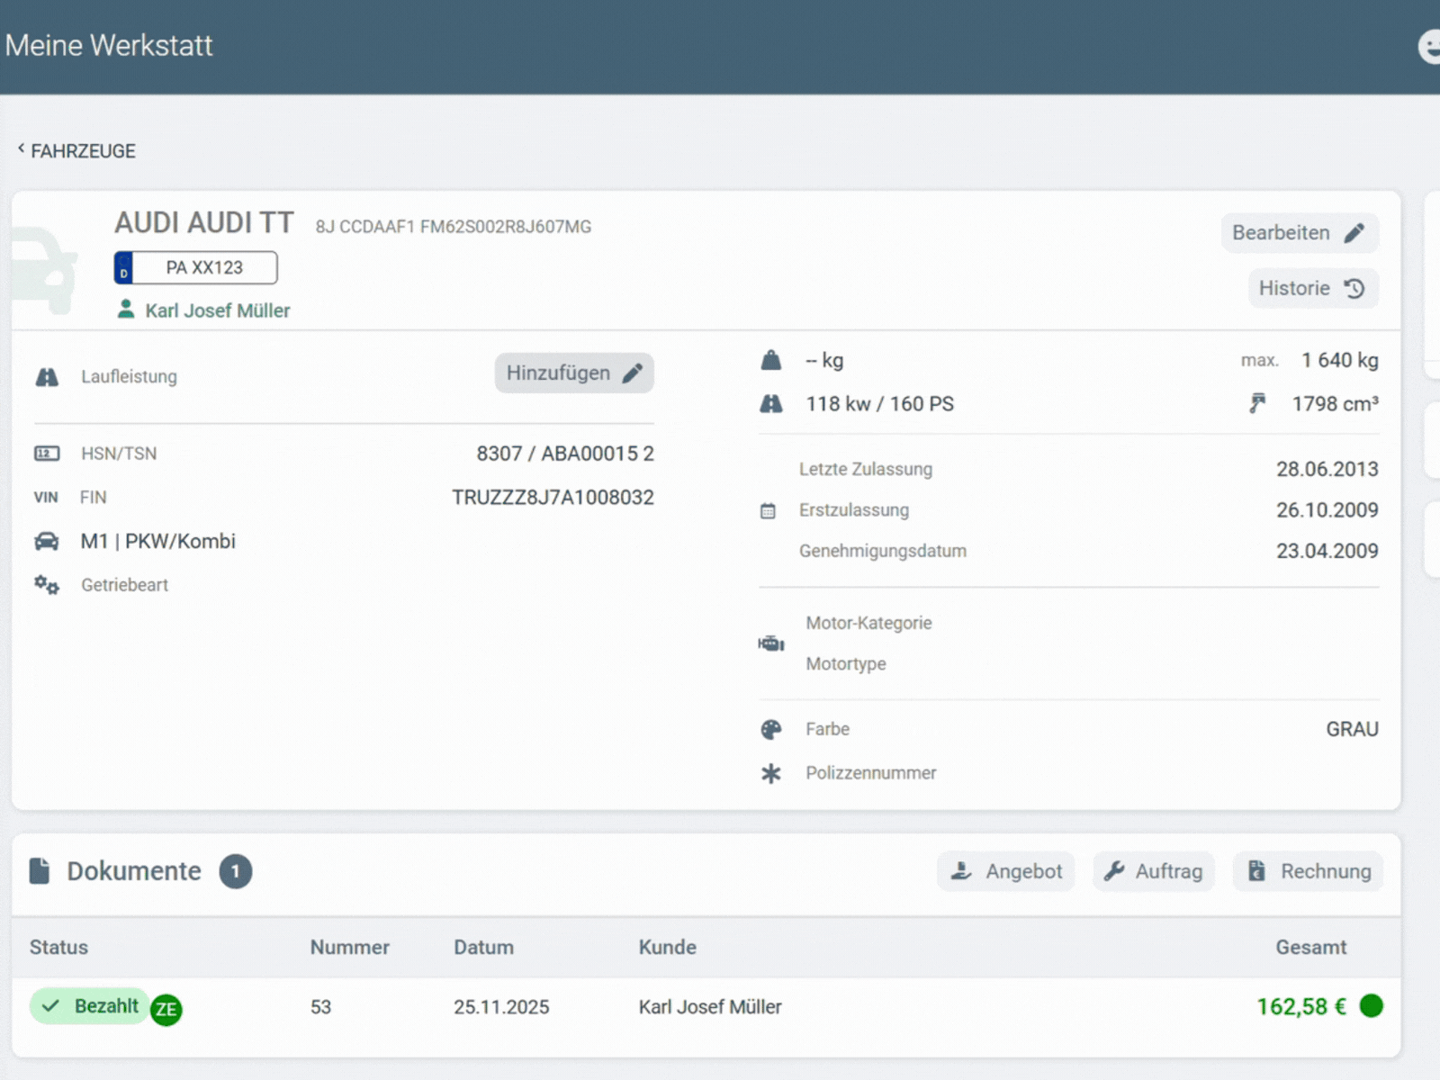Create a new Auftrag document
Image resolution: width=1440 pixels, height=1080 pixels.
click(1154, 871)
